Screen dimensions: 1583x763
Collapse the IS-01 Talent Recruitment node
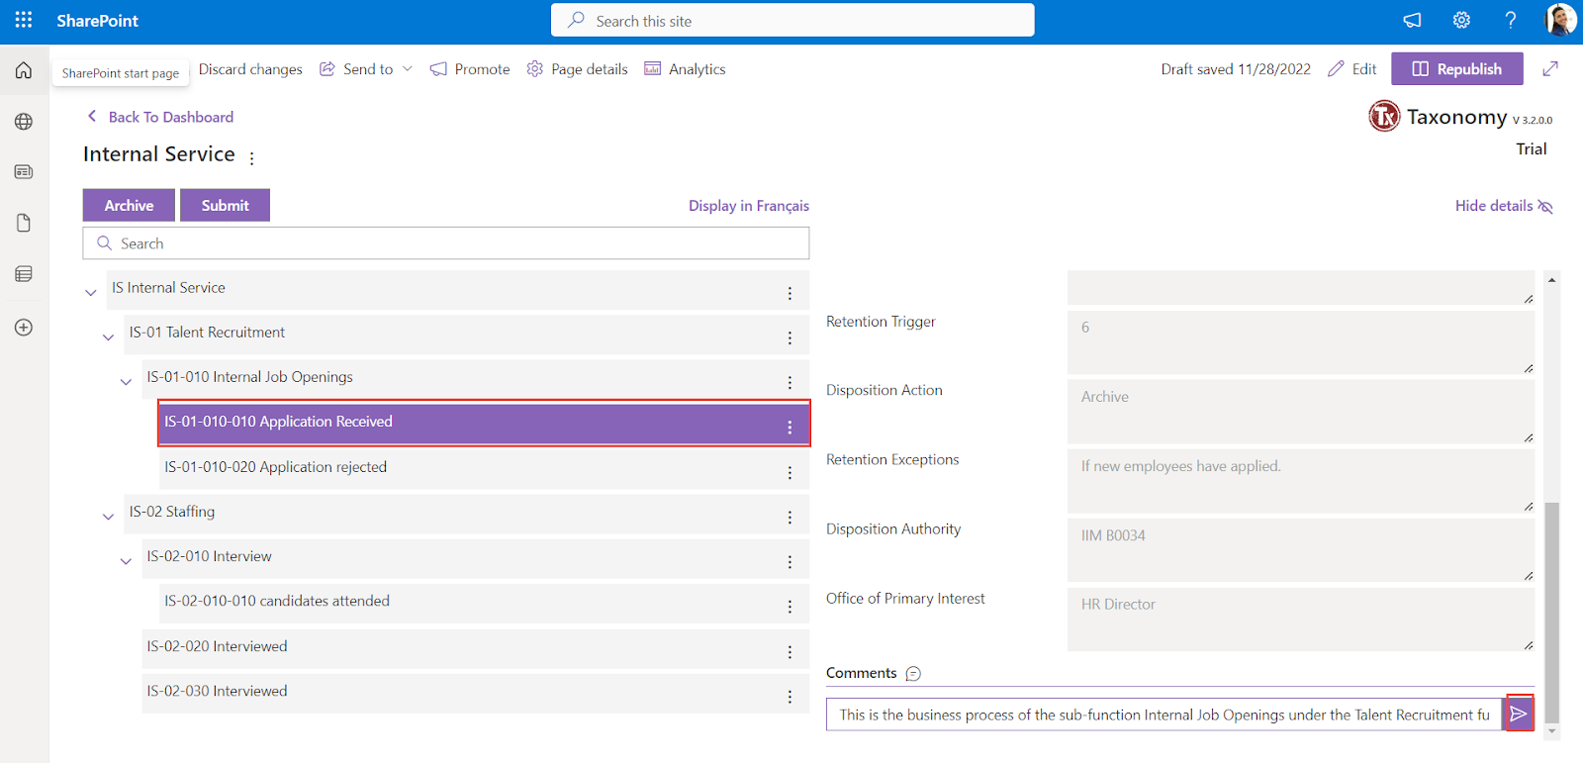pos(109,336)
